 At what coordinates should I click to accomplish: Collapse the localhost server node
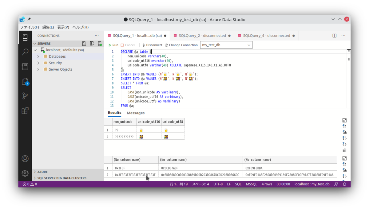coord(35,50)
